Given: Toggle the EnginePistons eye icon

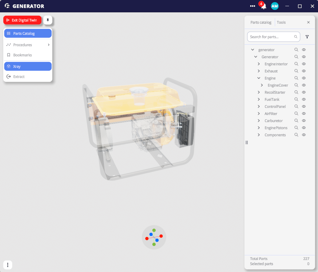Looking at the screenshot, I should (x=304, y=128).
